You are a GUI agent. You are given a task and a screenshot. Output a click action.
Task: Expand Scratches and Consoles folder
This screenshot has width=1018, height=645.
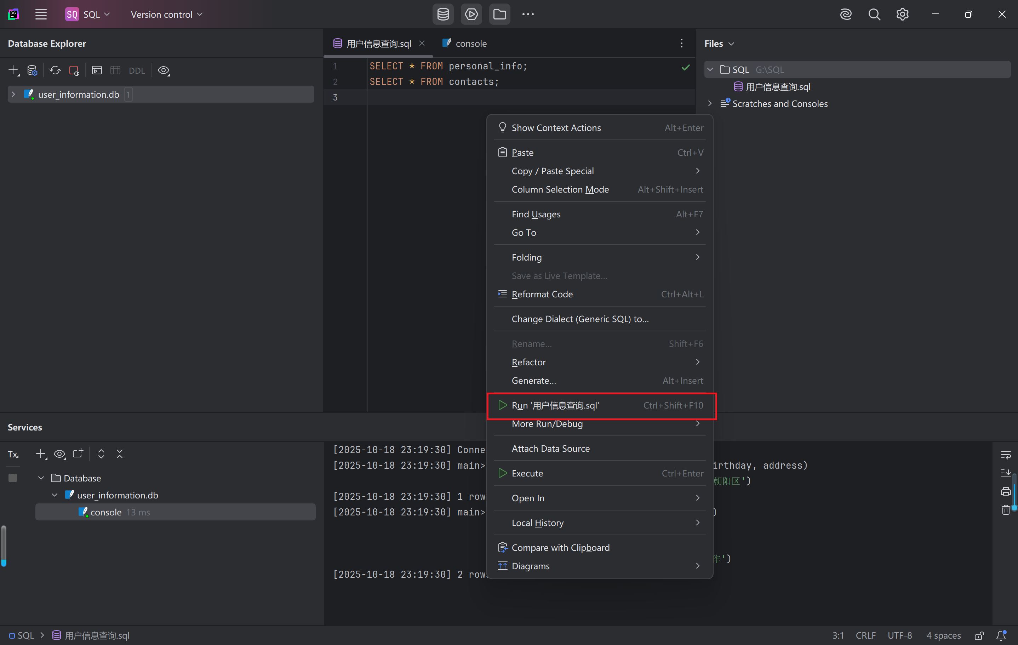[x=710, y=104]
